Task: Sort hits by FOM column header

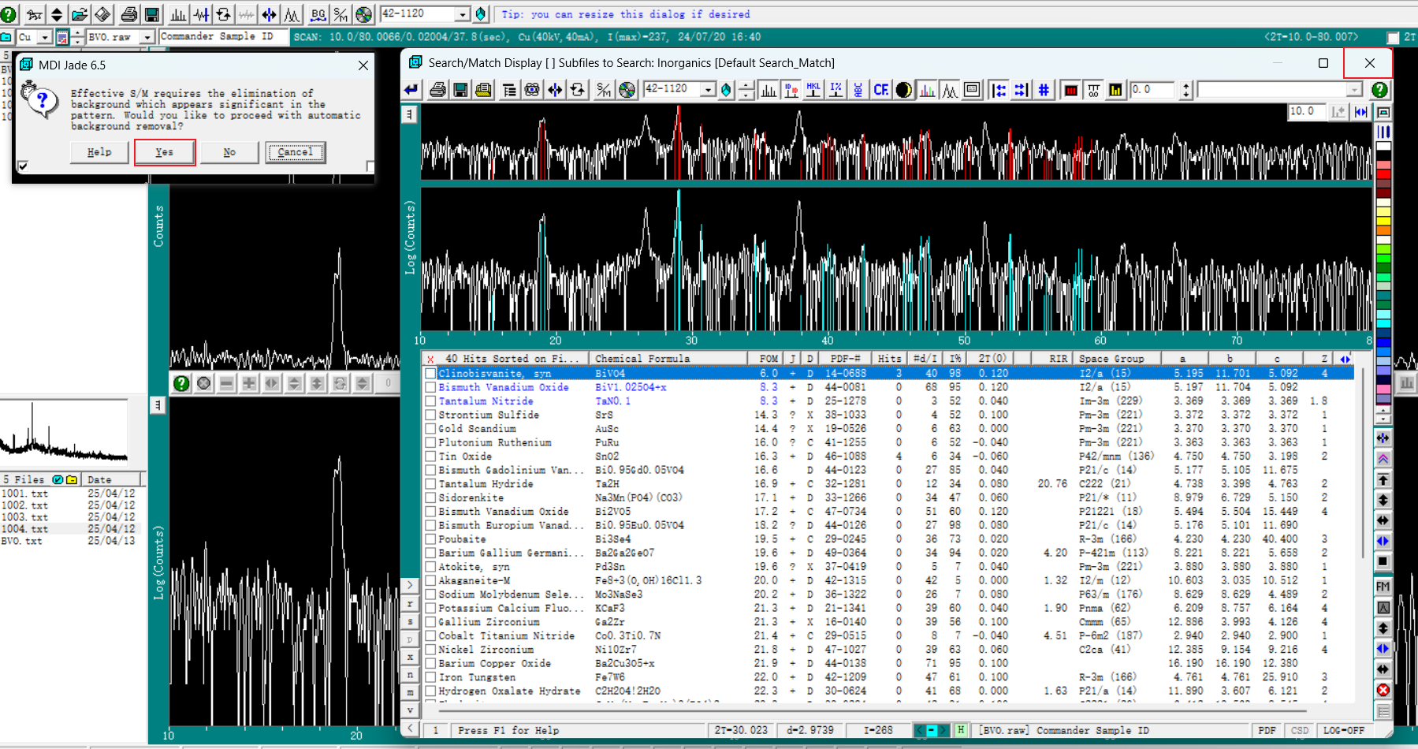Action: (769, 359)
